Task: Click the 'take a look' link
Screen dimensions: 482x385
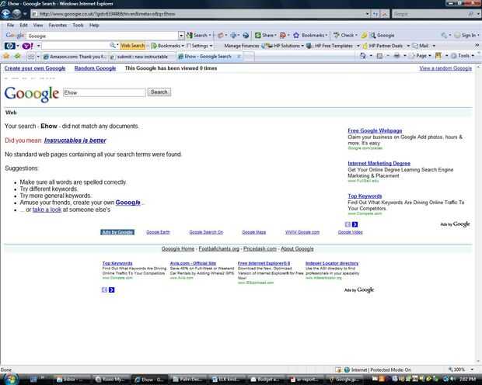Action: (47, 210)
